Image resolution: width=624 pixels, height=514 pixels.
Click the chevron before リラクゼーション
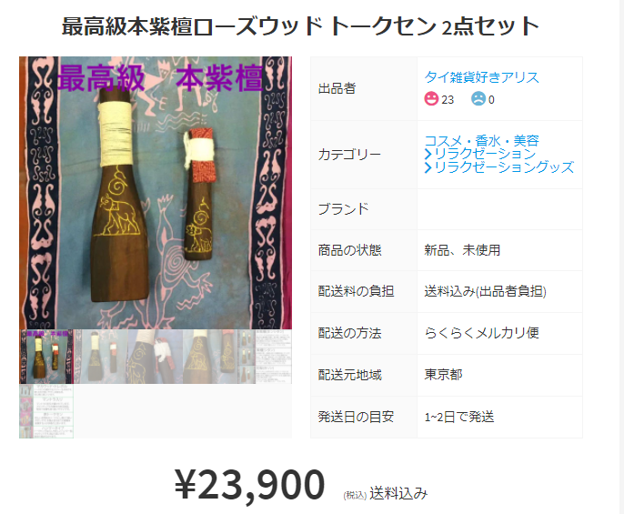(428, 154)
